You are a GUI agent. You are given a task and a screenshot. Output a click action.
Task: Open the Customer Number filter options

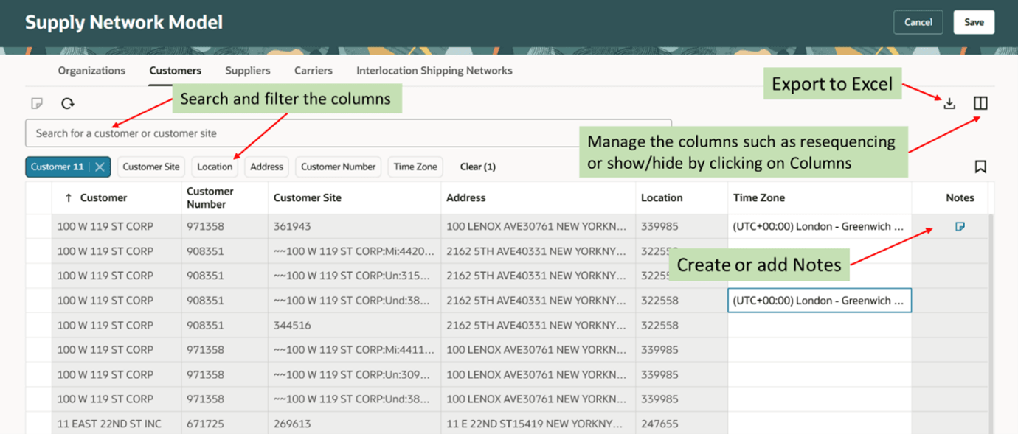point(338,167)
